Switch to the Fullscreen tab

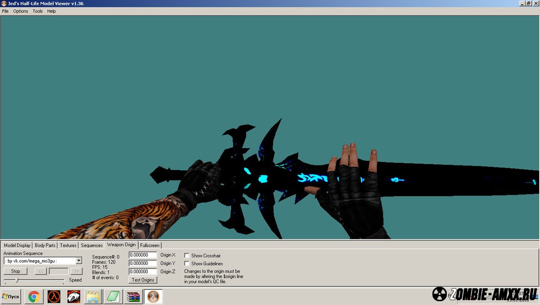point(150,245)
